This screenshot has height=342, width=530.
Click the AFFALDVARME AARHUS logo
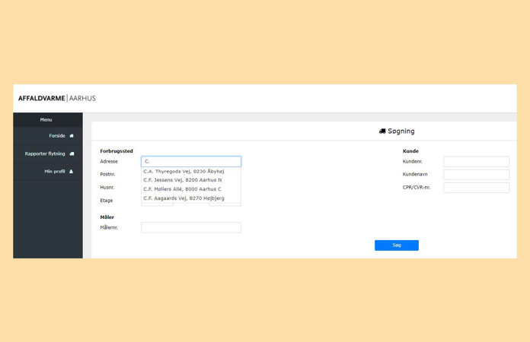57,98
